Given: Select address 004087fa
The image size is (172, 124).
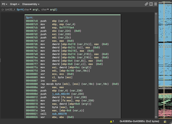Looking at the screenshot, I should click(x=32, y=67).
